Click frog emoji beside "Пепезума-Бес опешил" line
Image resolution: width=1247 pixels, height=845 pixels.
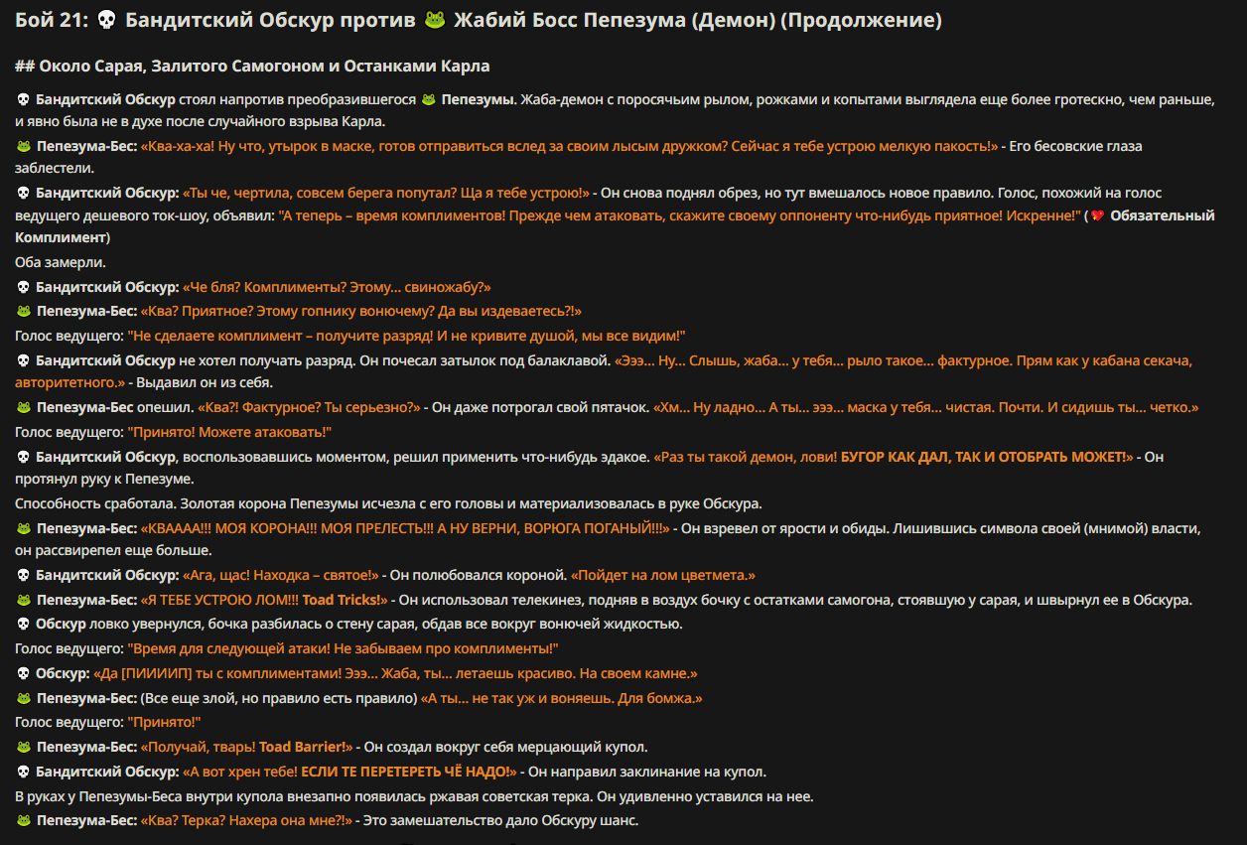[x=24, y=407]
